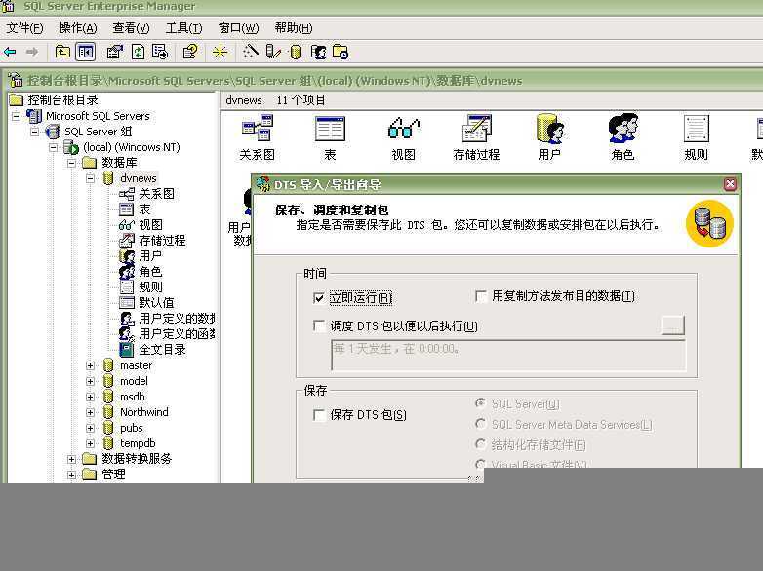
Task: Open the 帮助(H) menu
Action: tap(294, 28)
